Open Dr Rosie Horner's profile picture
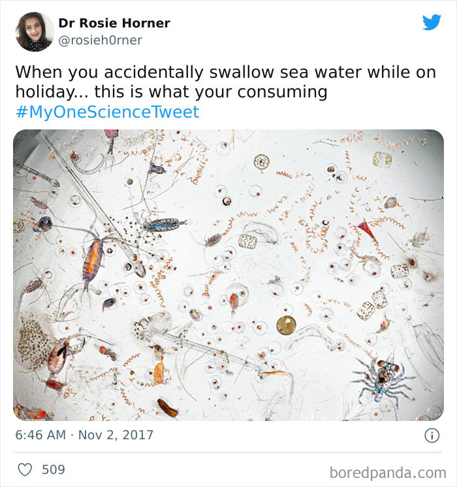Screen dimensions: 457x487 [34, 31]
